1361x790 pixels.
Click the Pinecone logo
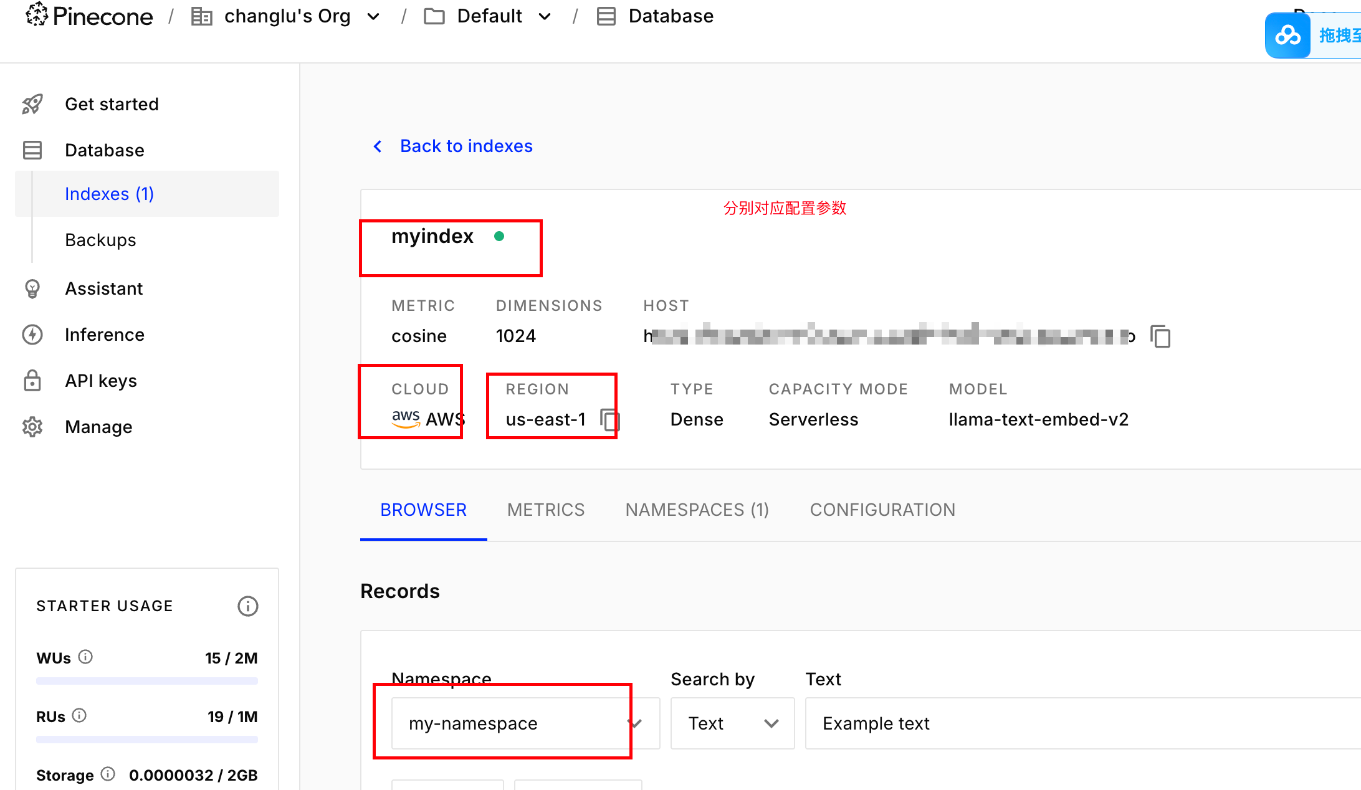89,16
